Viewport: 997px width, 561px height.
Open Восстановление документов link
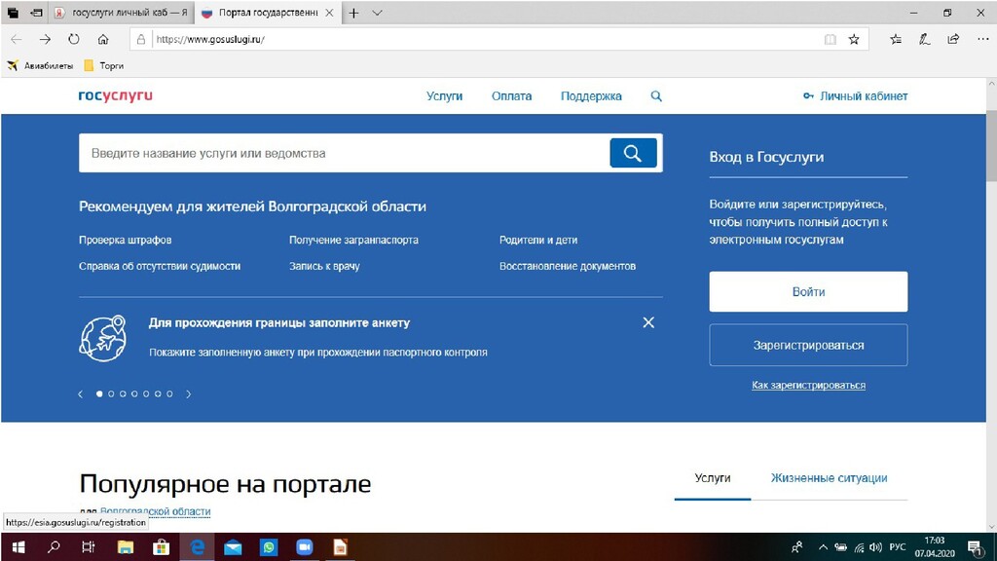(x=568, y=266)
